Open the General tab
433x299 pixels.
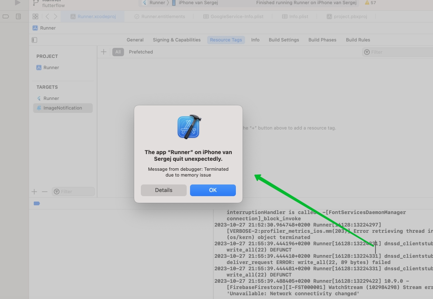click(x=135, y=40)
